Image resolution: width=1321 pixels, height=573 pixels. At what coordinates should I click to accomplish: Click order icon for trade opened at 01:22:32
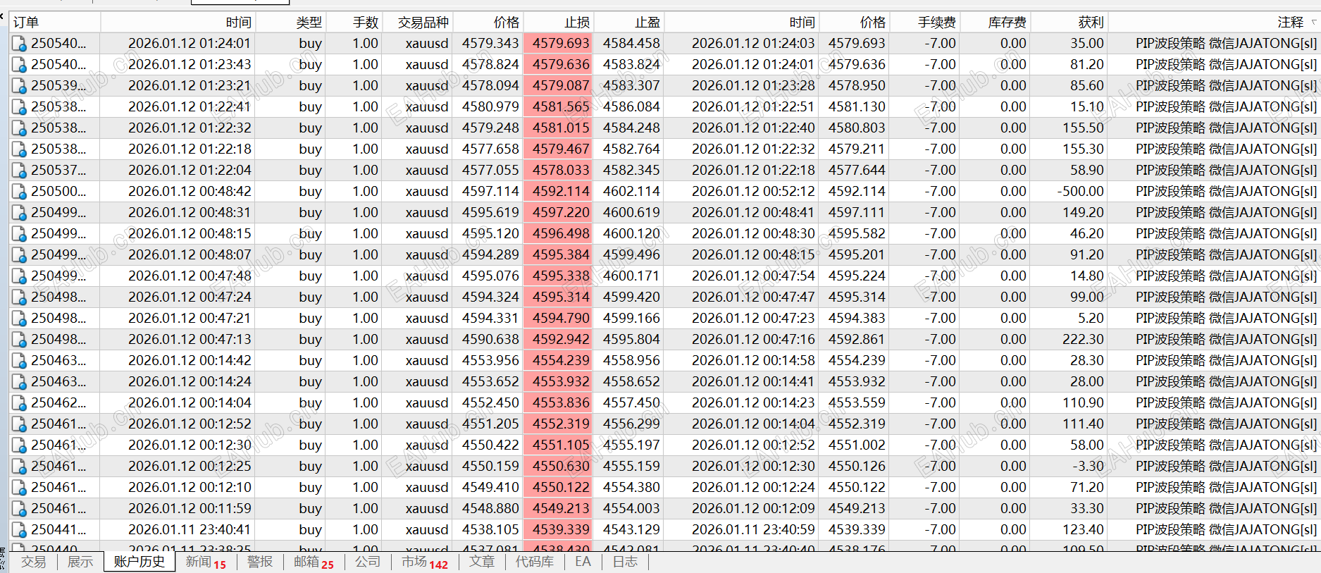(19, 128)
